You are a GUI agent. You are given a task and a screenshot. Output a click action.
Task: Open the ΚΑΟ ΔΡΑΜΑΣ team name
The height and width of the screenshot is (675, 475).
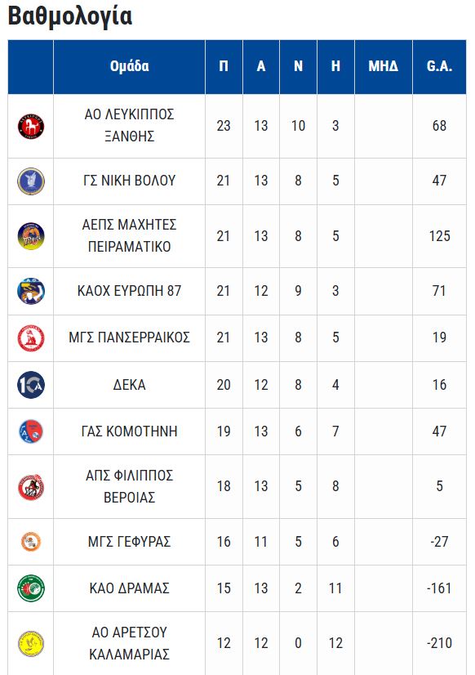pyautogui.click(x=130, y=588)
